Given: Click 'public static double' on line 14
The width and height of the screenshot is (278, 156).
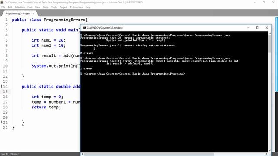Looking at the screenshot, I should pyautogui.click(x=46, y=87).
